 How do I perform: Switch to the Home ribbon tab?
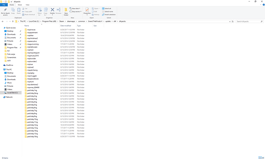tap(12, 5)
